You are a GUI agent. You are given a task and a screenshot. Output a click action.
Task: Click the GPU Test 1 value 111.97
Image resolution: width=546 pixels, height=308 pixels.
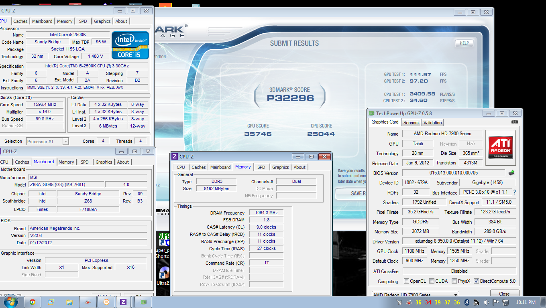click(421, 75)
